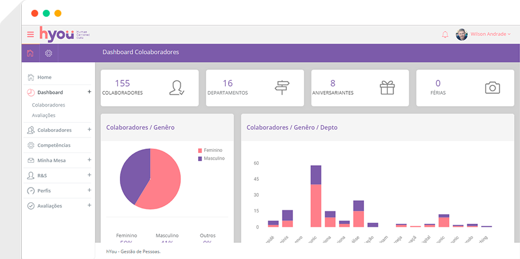Open the Avaliações sub-link under Dashboard
The width and height of the screenshot is (520, 259).
point(44,115)
